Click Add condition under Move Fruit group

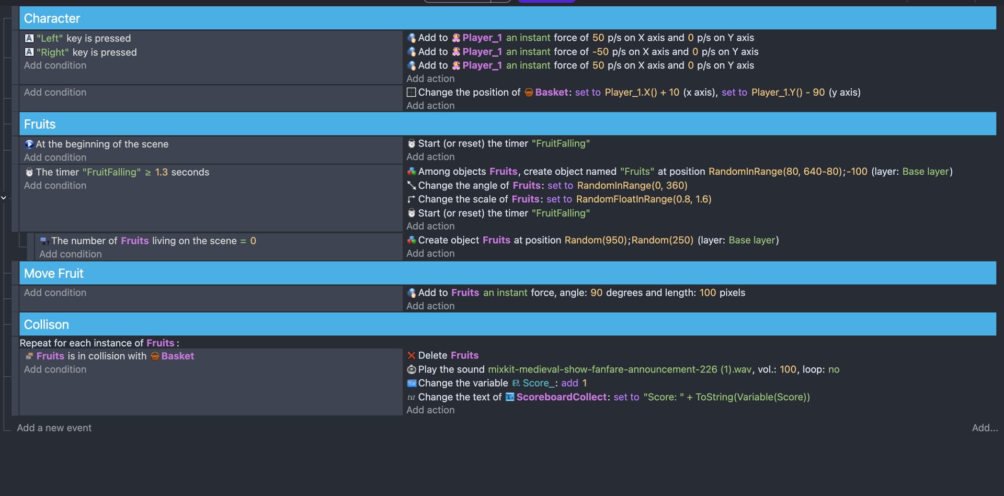[x=55, y=293]
